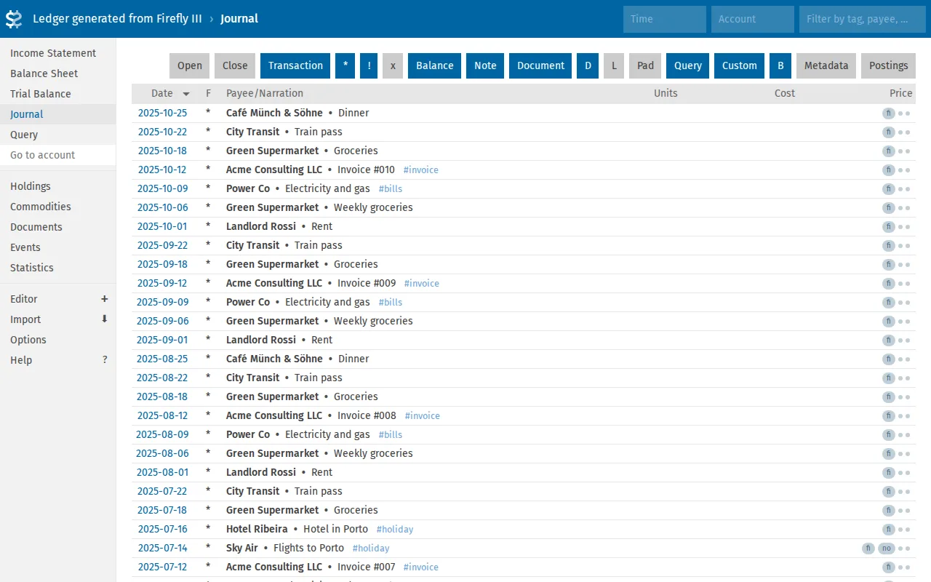Click the 'Go to account' field
The width and height of the screenshot is (931, 582).
pyautogui.click(x=58, y=155)
